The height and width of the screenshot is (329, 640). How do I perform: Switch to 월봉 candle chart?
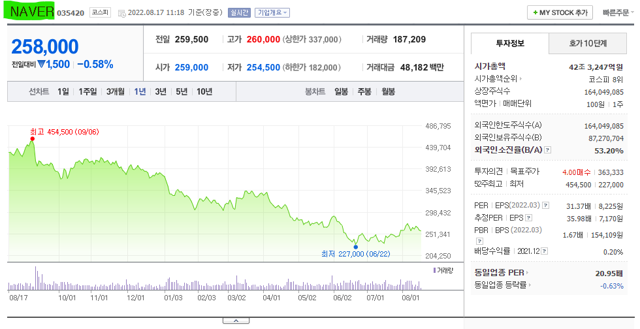point(388,91)
